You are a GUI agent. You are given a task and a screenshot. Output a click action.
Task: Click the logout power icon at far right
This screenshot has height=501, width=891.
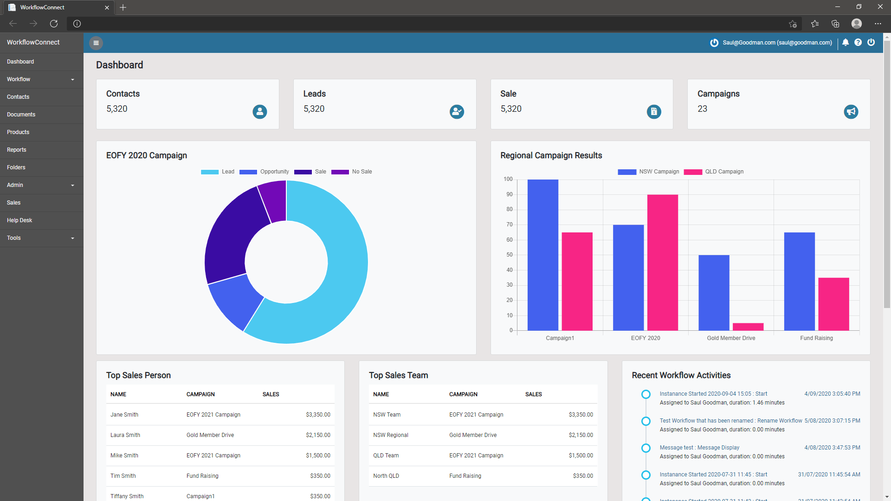tap(871, 42)
